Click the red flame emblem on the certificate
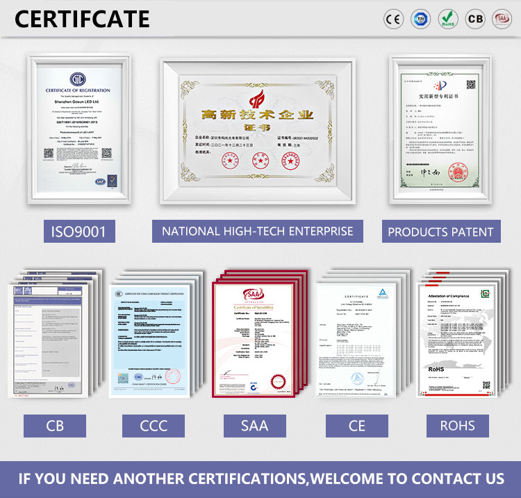 tap(257, 99)
